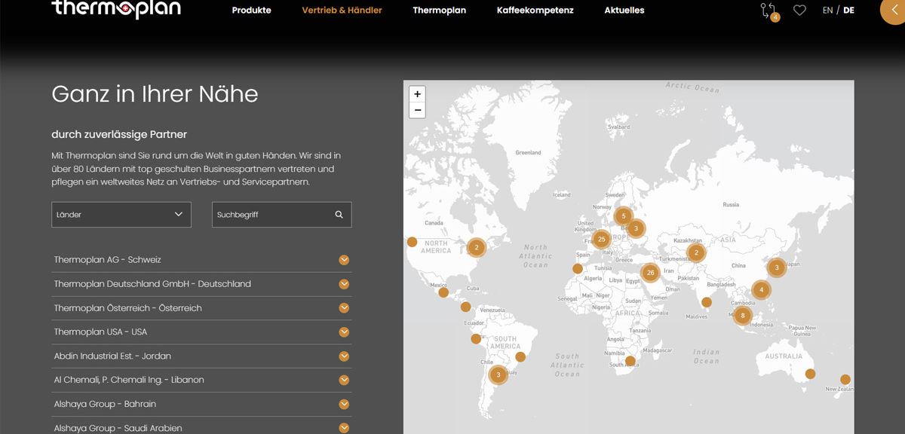Click the map cluster marker showing 8
The width and height of the screenshot is (905, 434).
(743, 316)
